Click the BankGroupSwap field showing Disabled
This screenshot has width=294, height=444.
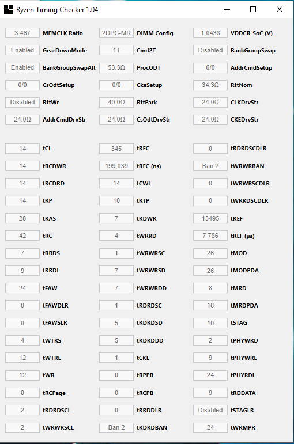point(210,51)
